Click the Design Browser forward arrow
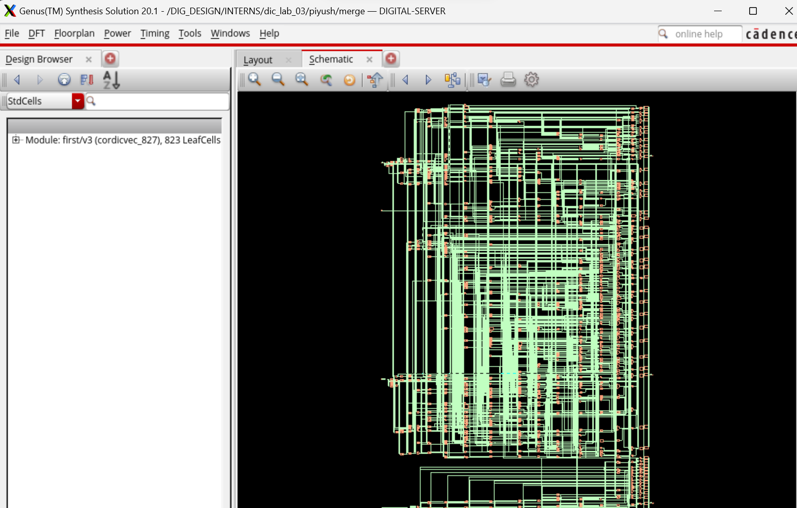Viewport: 797px width, 508px height. click(40, 79)
